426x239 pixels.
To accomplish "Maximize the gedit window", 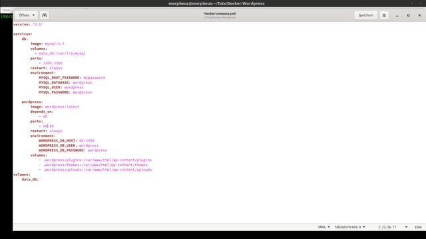I will pyautogui.click(x=408, y=15).
